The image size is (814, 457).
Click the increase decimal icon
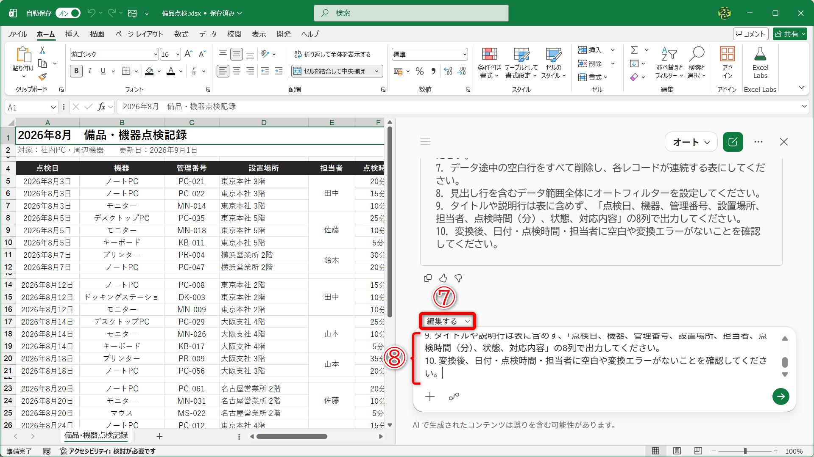pyautogui.click(x=448, y=71)
